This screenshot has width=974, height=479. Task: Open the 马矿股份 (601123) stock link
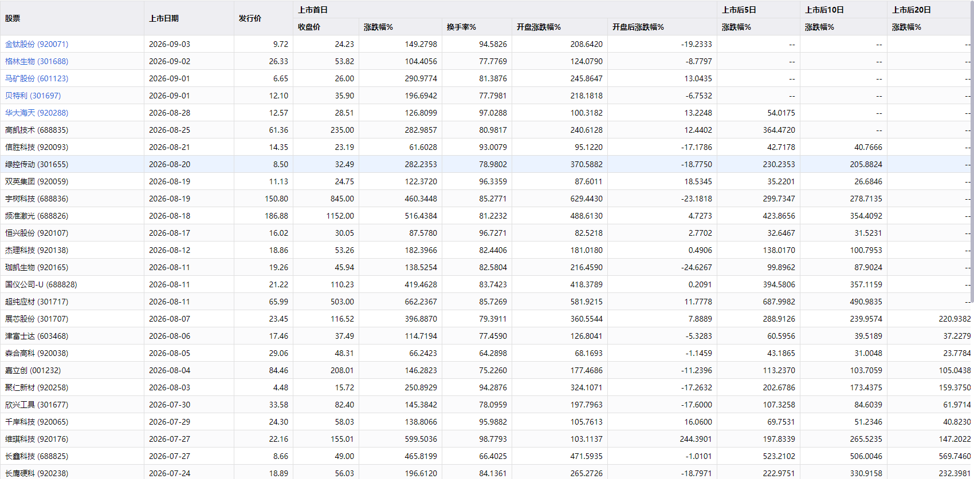coord(37,78)
